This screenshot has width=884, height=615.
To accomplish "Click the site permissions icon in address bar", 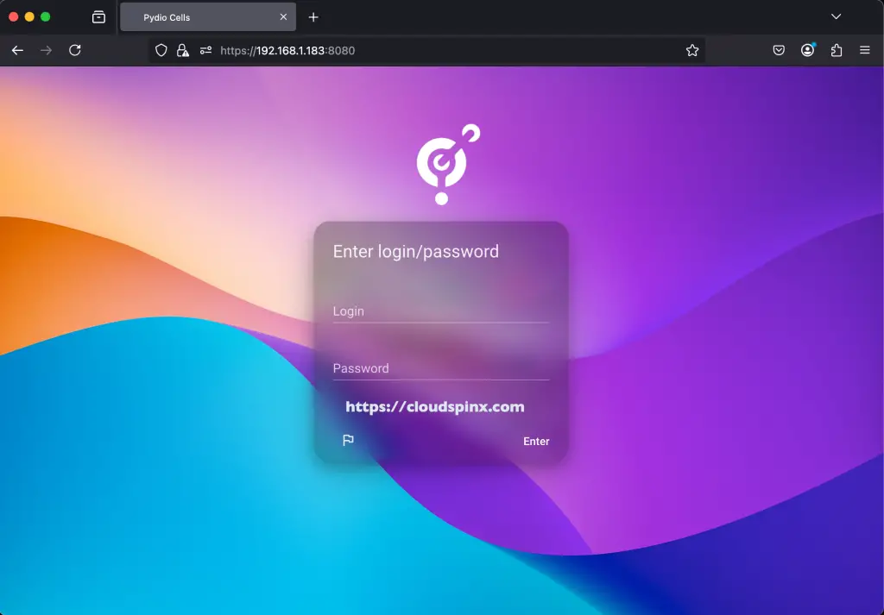I will point(205,50).
